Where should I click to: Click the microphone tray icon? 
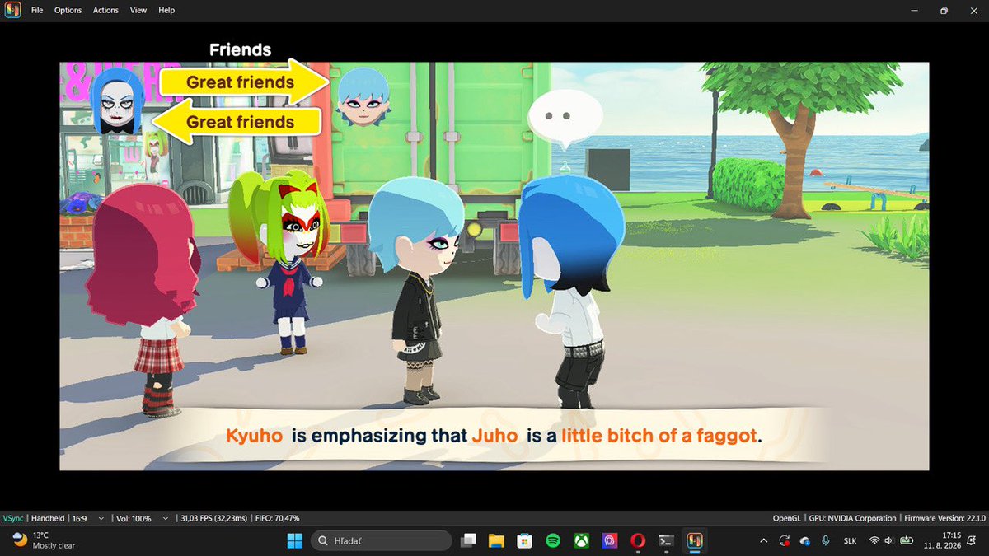[826, 540]
